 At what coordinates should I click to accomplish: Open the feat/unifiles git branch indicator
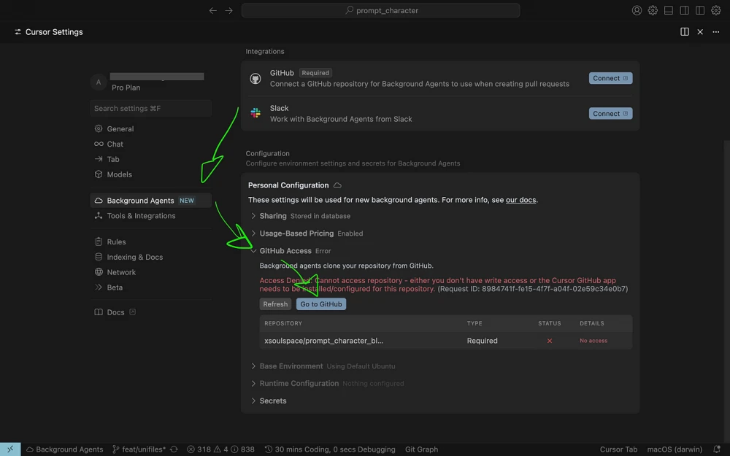[139, 449]
